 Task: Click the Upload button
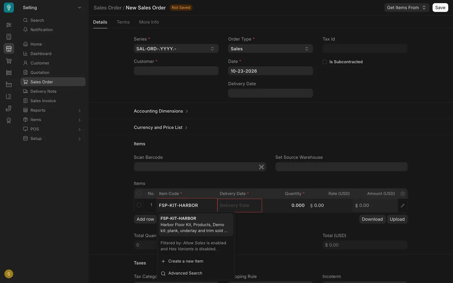[397, 219]
